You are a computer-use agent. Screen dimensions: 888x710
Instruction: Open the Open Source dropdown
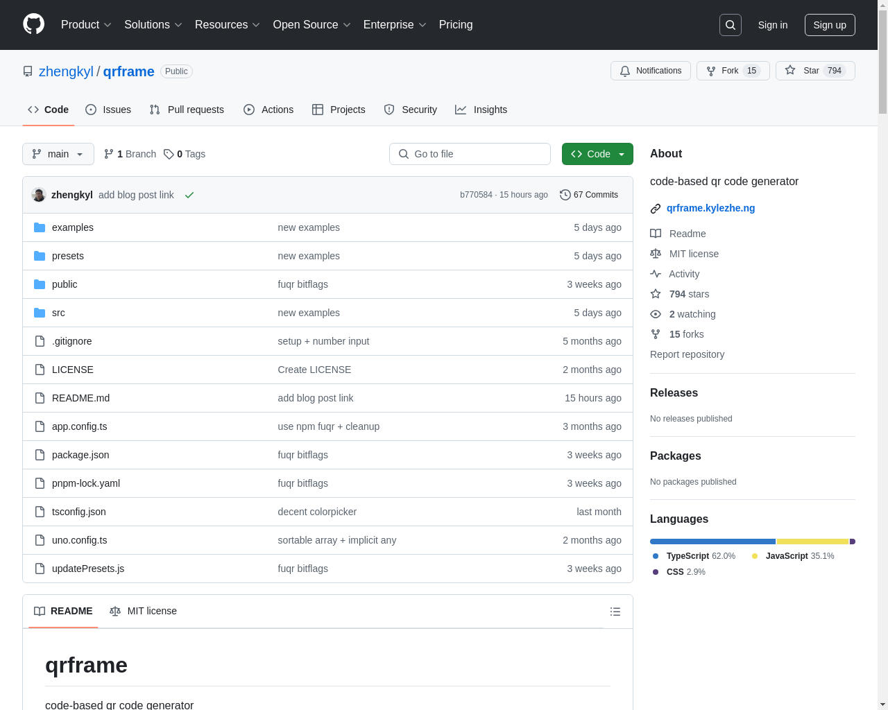click(312, 25)
